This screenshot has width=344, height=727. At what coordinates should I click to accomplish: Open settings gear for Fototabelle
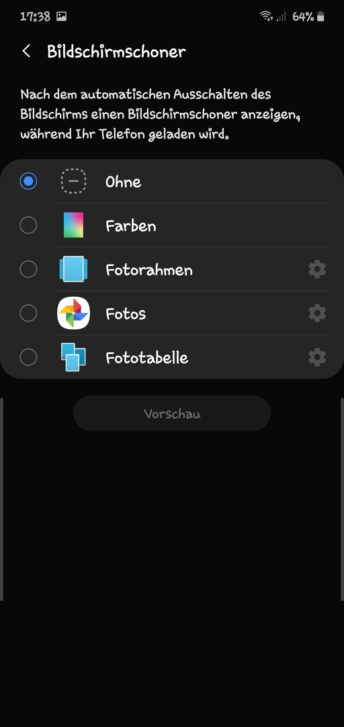point(317,357)
